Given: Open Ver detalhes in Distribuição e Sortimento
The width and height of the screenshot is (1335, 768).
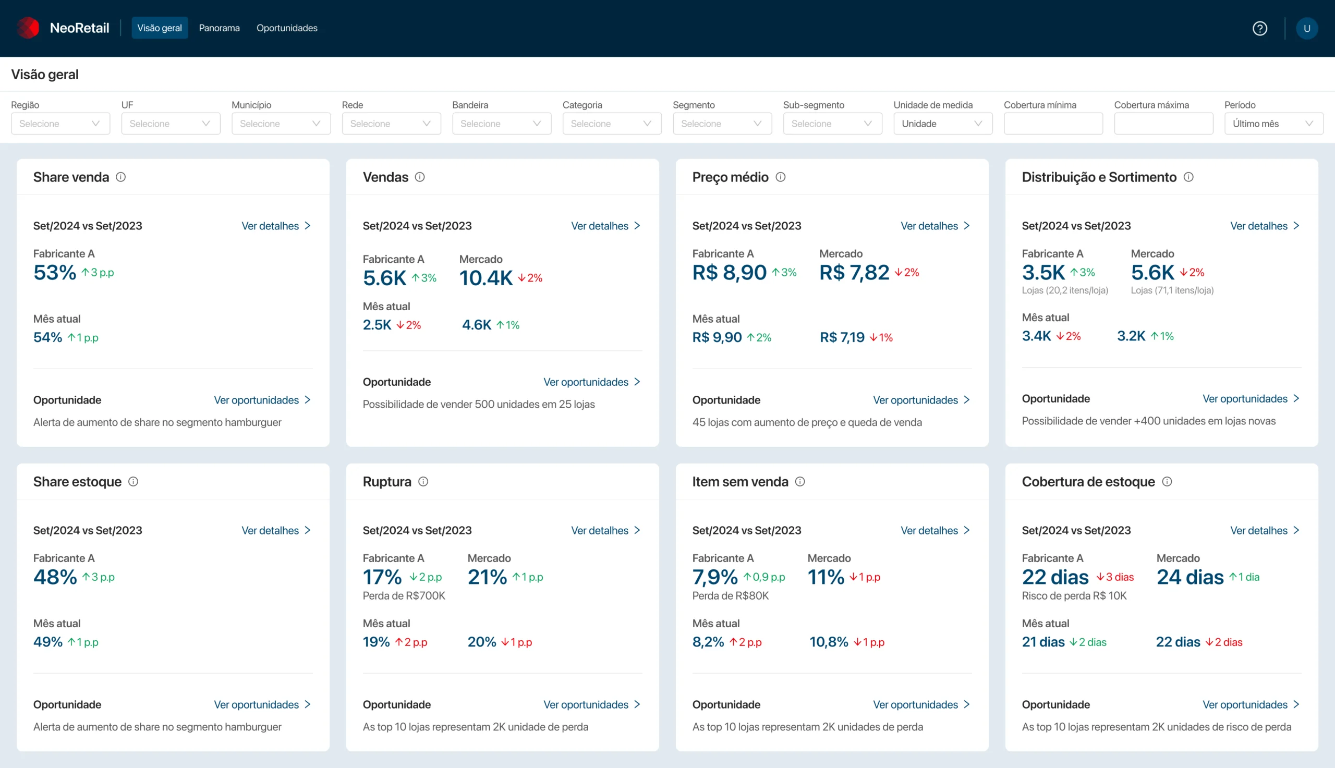Looking at the screenshot, I should tap(1265, 226).
